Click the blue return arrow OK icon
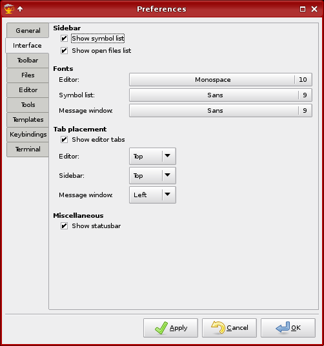324x346 pixels. pyautogui.click(x=283, y=327)
